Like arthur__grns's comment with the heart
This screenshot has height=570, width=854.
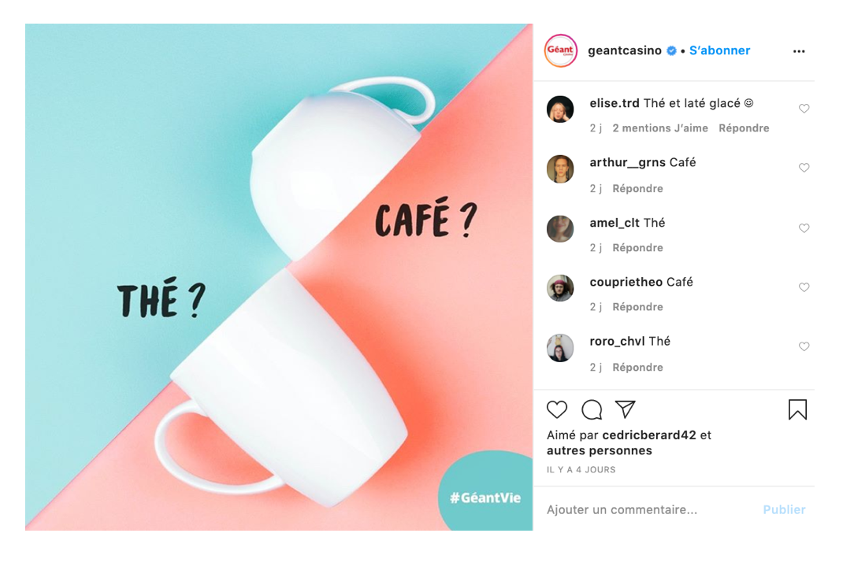(804, 168)
